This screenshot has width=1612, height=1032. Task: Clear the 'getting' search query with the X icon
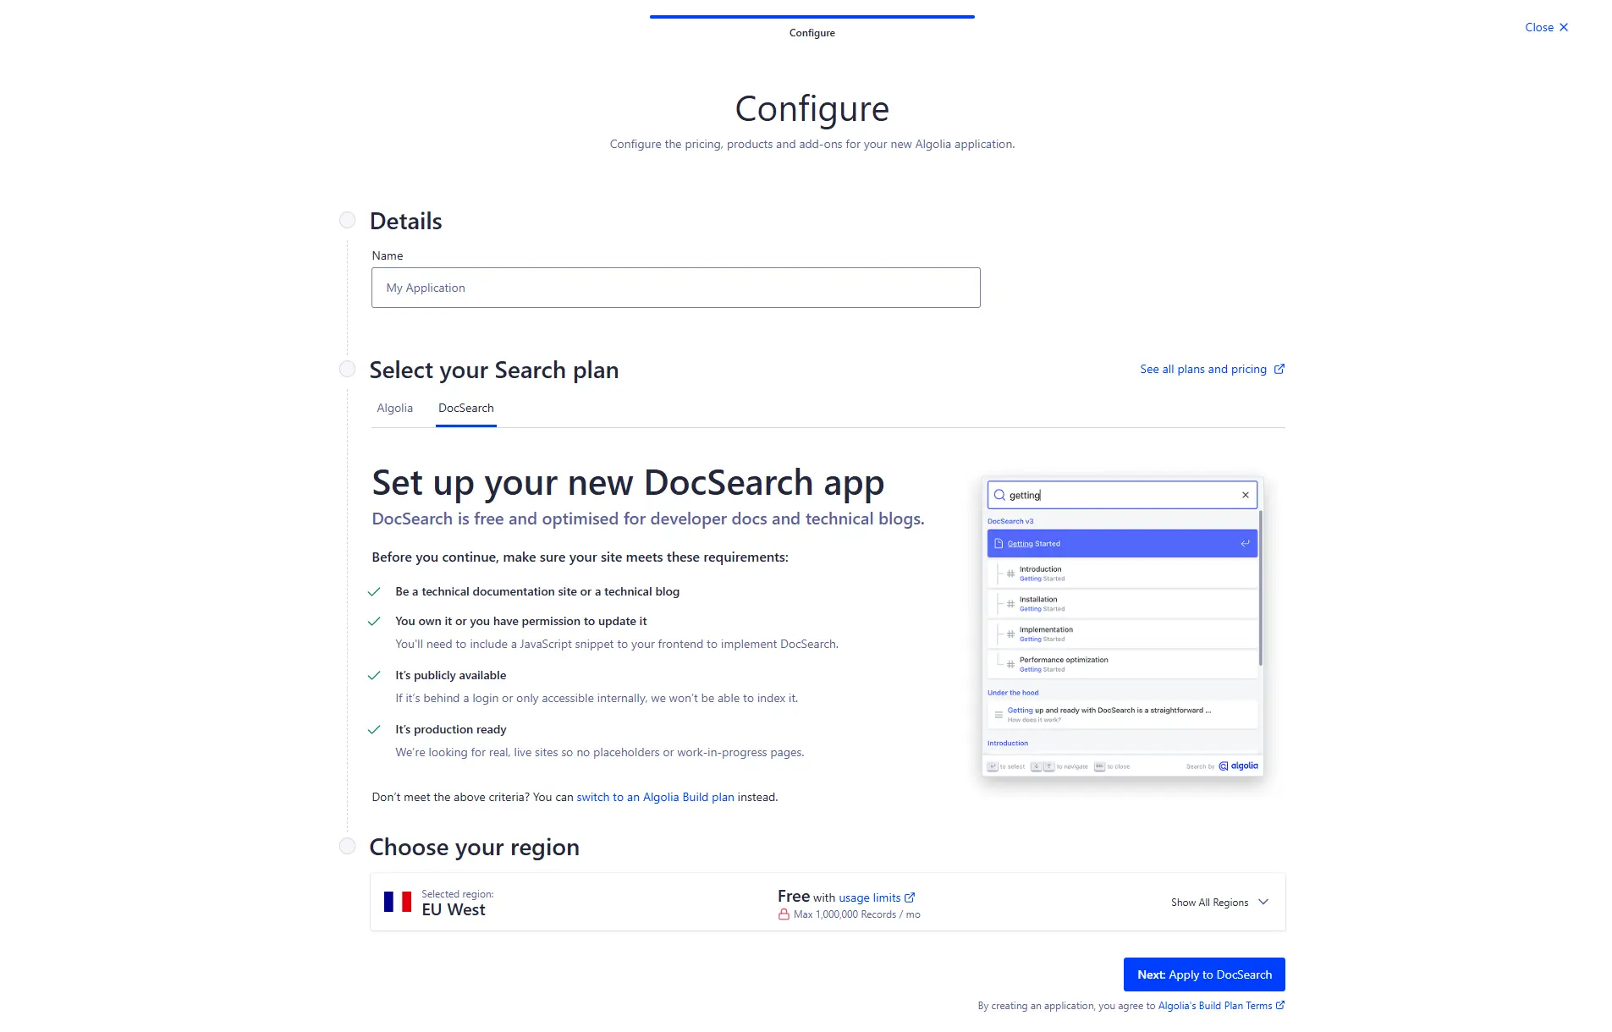(1245, 494)
